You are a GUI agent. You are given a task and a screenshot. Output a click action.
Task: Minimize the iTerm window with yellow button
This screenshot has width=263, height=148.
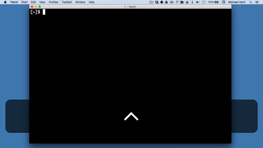pyautogui.click(x=36, y=7)
